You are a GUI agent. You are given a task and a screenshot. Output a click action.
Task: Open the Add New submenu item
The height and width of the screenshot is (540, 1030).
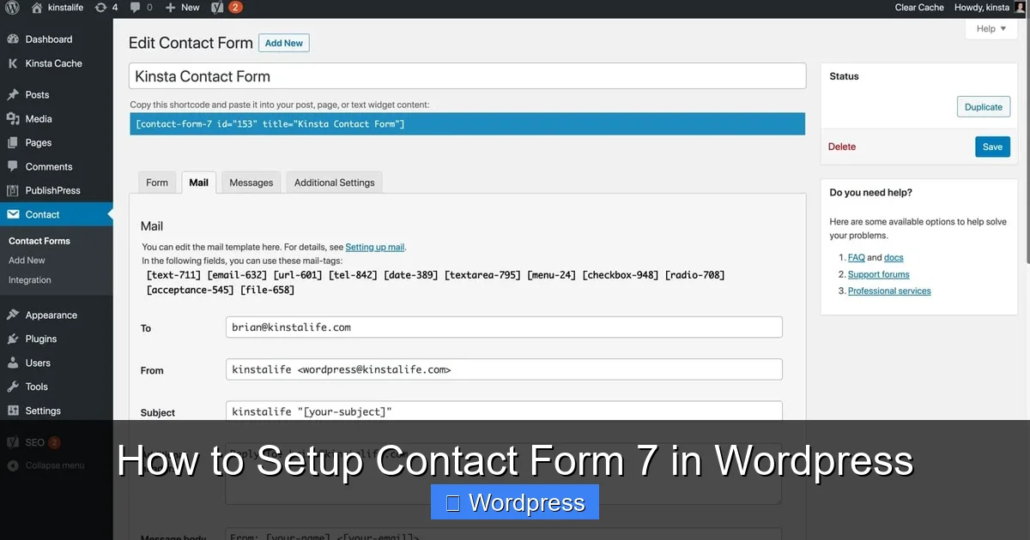pyautogui.click(x=27, y=261)
